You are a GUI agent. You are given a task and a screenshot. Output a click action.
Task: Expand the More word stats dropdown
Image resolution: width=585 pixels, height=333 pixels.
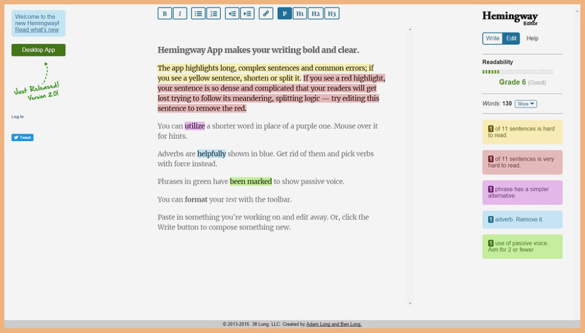(x=526, y=104)
